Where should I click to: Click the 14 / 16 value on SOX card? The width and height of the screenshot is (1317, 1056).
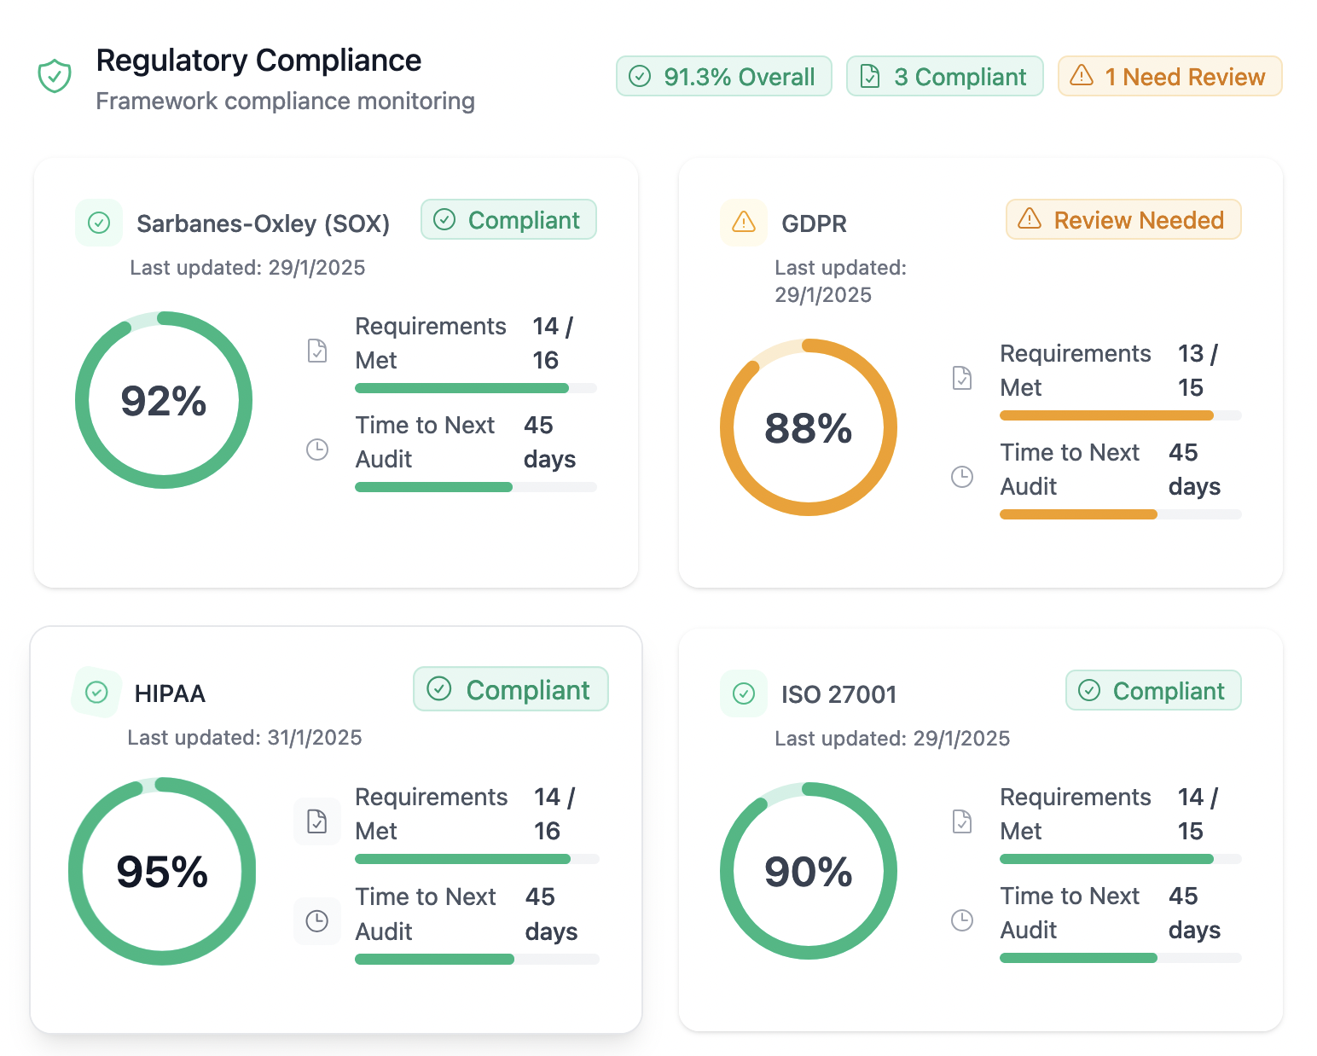click(553, 343)
